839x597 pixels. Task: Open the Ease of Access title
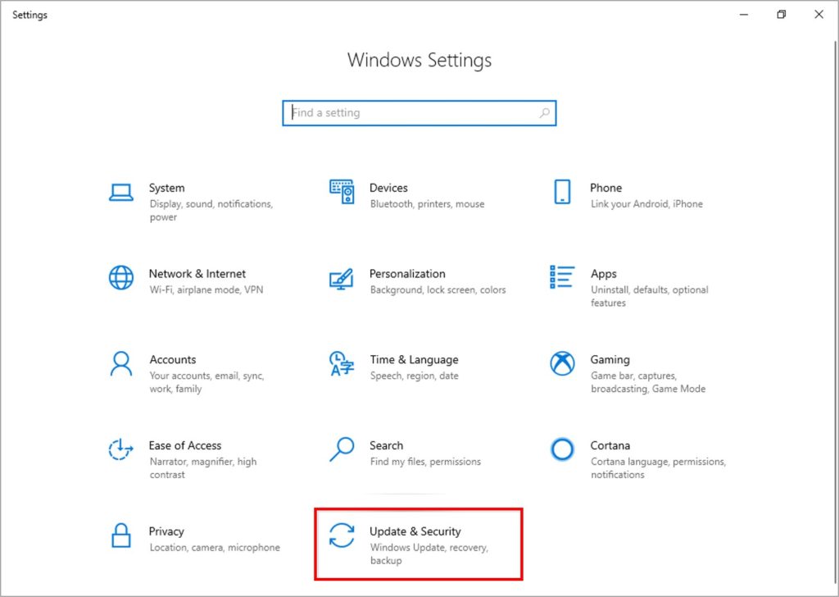(x=185, y=445)
